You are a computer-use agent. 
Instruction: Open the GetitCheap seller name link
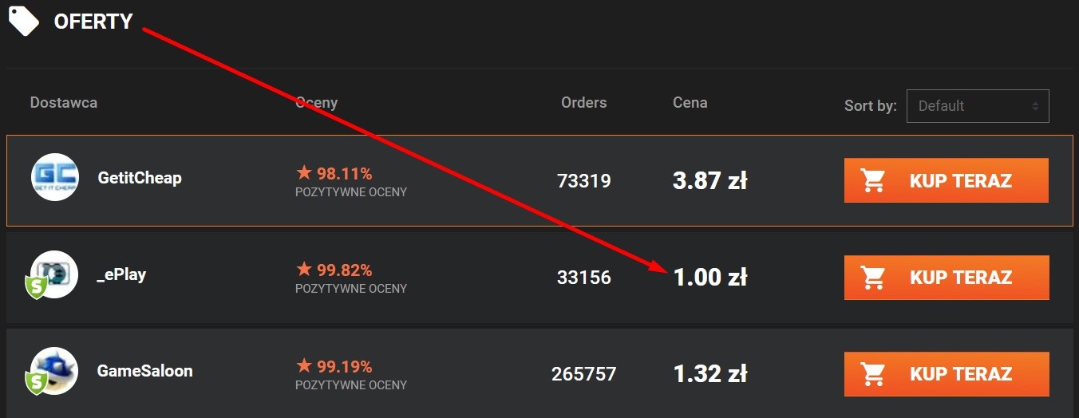(x=140, y=178)
